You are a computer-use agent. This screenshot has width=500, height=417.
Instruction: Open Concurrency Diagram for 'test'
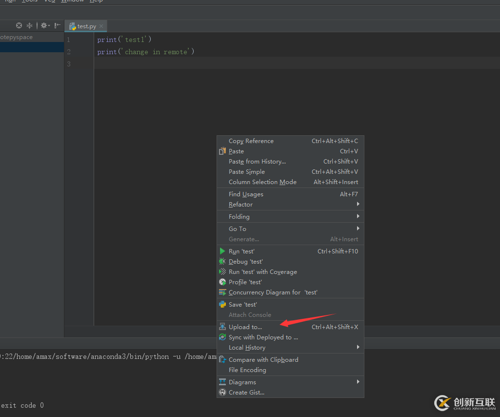pos(273,292)
